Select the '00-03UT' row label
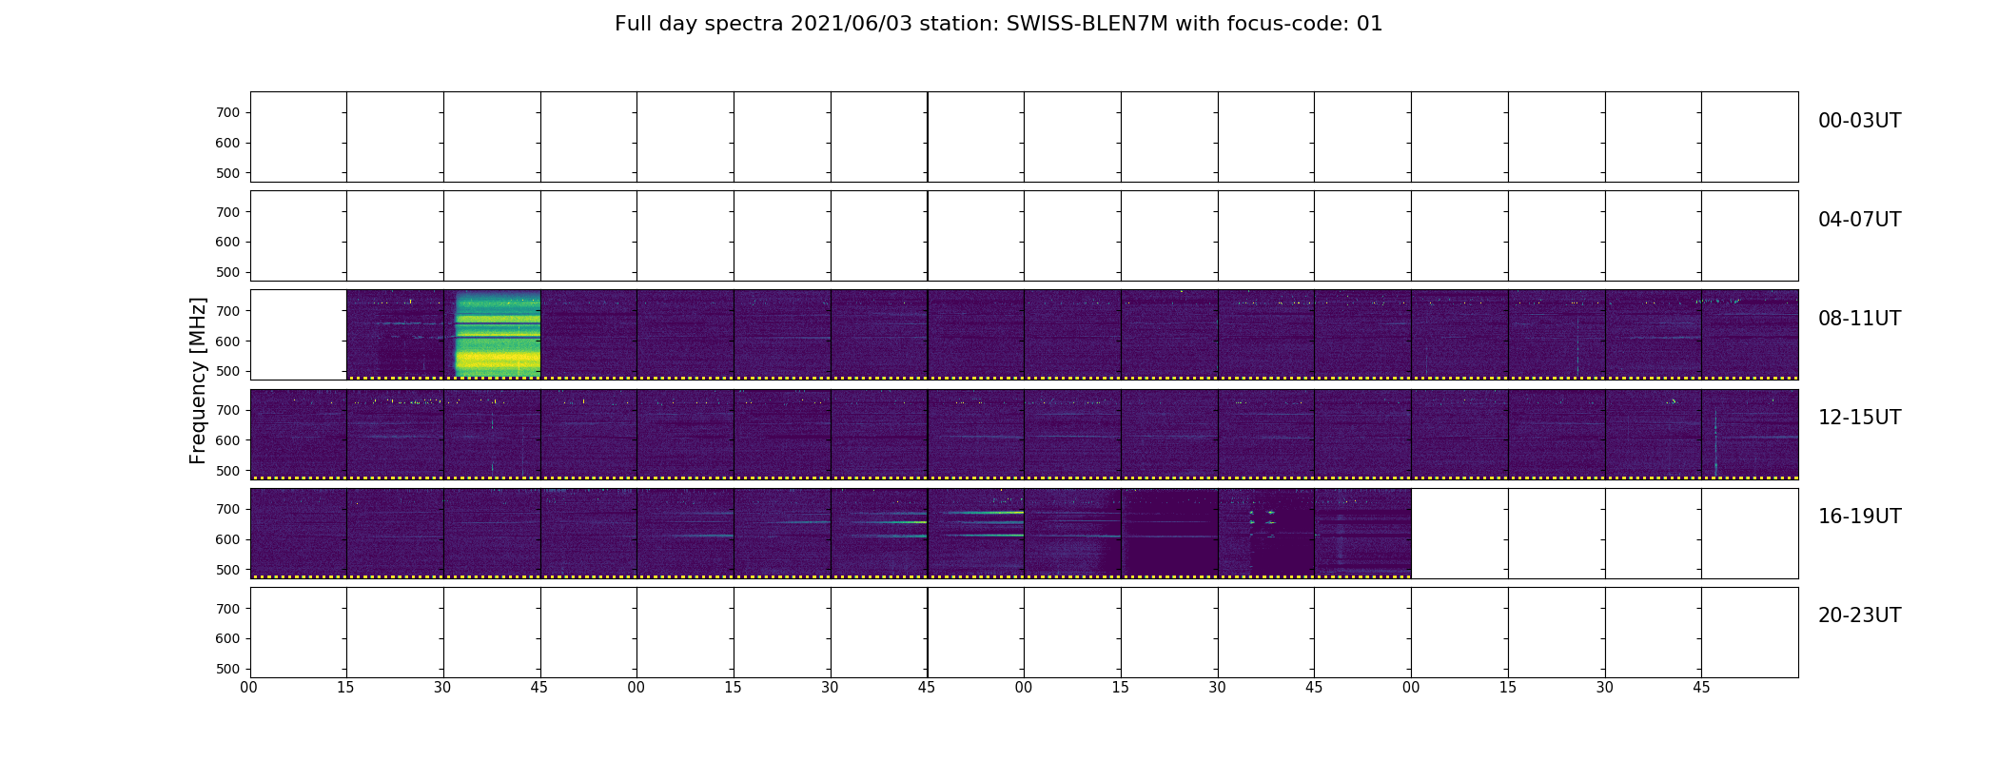The width and height of the screenshot is (1998, 761). [1859, 121]
